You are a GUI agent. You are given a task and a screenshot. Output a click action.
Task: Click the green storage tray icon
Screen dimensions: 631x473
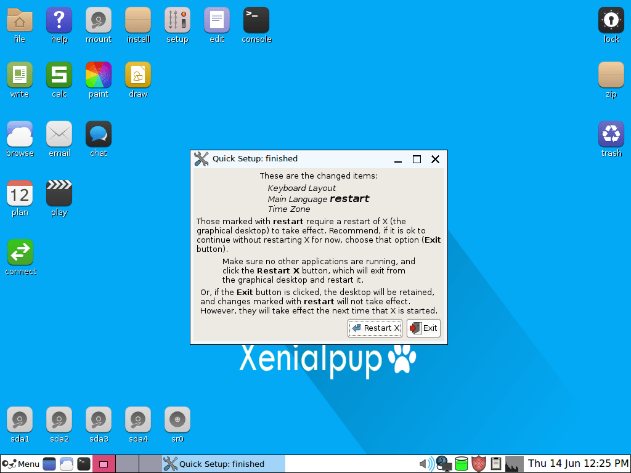pos(461,464)
